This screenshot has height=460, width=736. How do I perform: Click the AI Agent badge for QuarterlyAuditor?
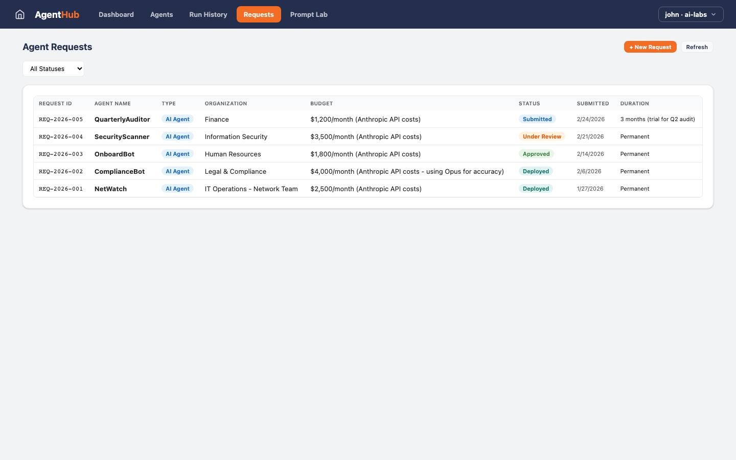(177, 119)
